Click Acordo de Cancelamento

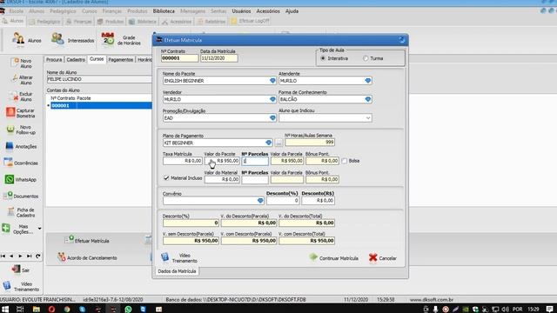(x=87, y=257)
